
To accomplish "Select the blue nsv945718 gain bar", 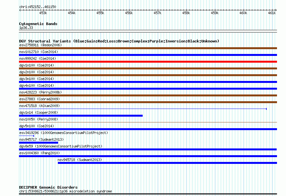I will click(x=167, y=163).
